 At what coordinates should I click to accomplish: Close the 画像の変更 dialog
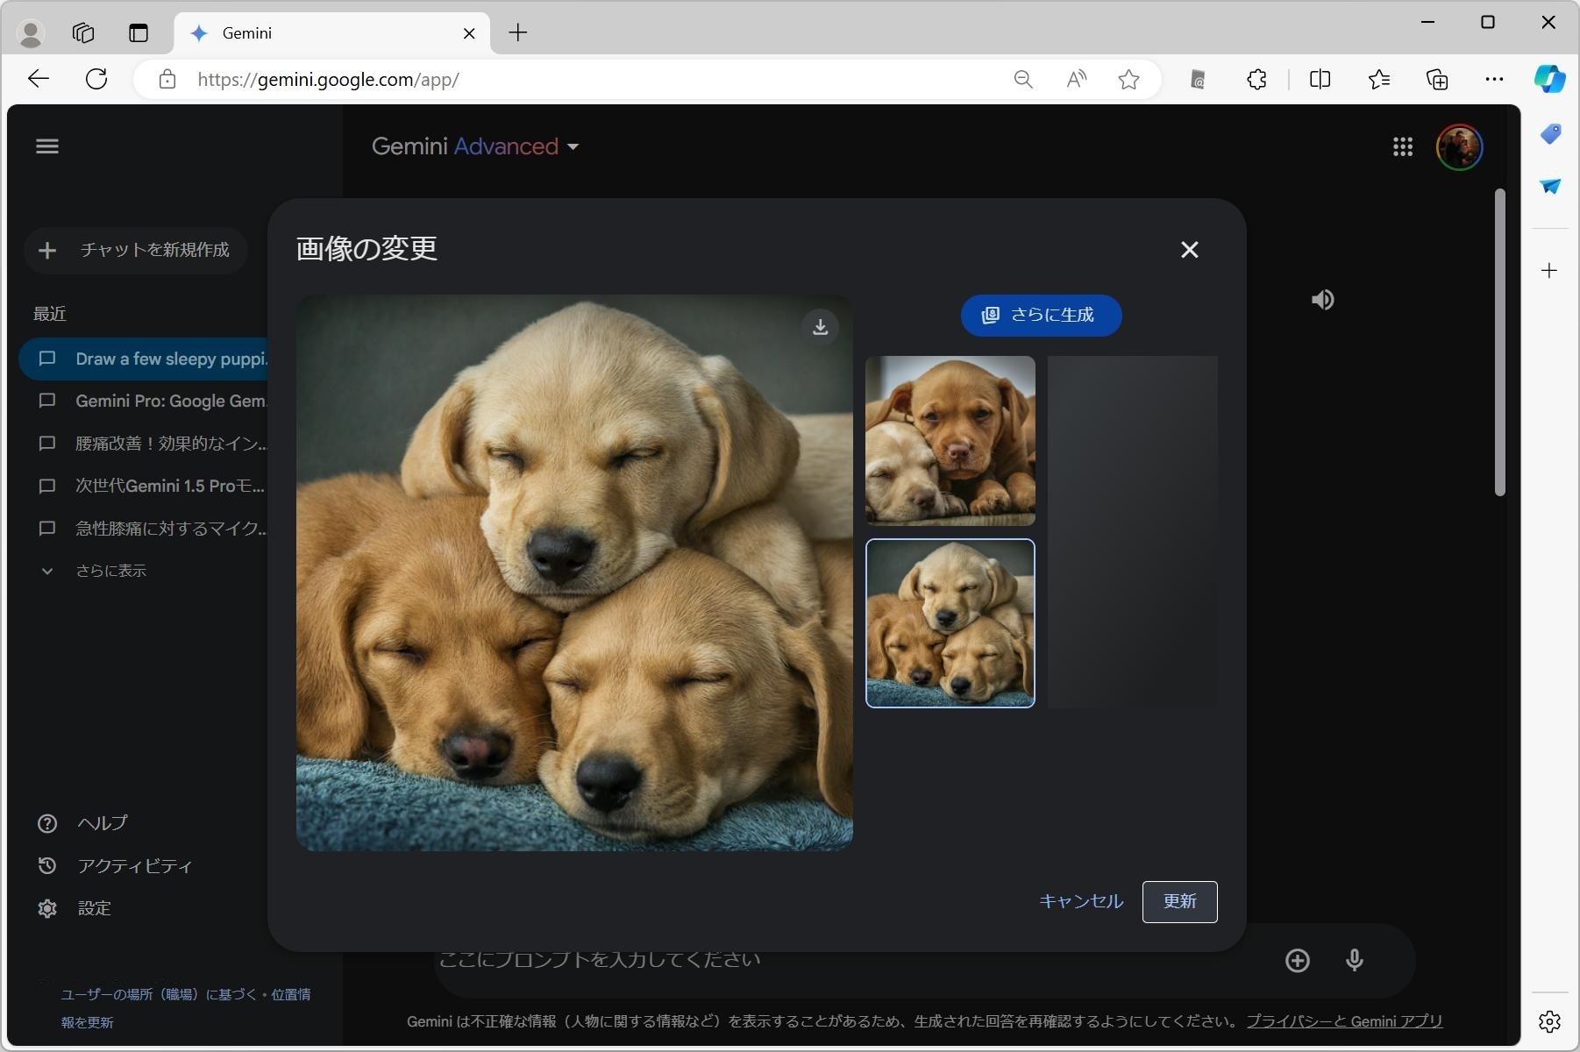pos(1189,250)
